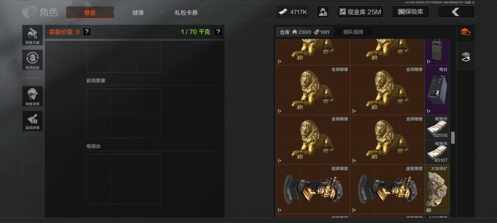Select the 大块原矿 ore item
The height and width of the screenshot is (223, 497).
pyautogui.click(x=437, y=189)
